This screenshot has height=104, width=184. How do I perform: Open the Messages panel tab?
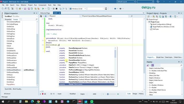[5, 97]
